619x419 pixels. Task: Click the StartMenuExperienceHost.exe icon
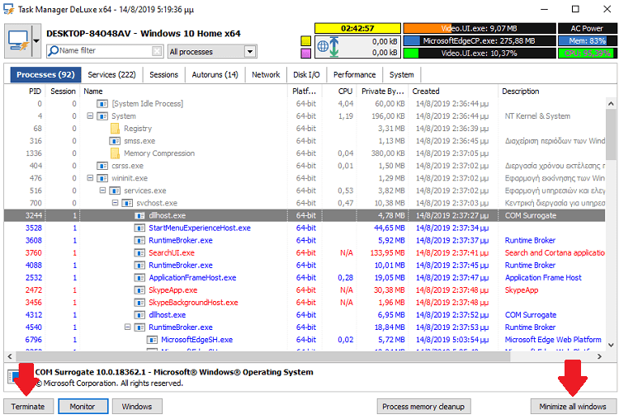point(139,228)
